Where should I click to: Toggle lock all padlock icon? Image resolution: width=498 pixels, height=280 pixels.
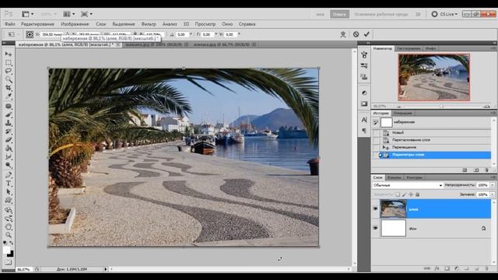click(x=418, y=194)
